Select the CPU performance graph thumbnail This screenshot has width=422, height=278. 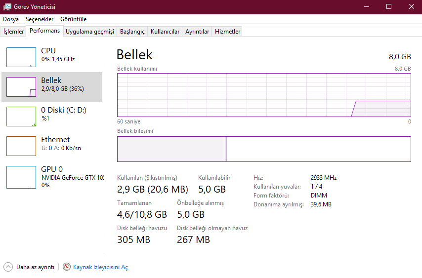(x=21, y=57)
